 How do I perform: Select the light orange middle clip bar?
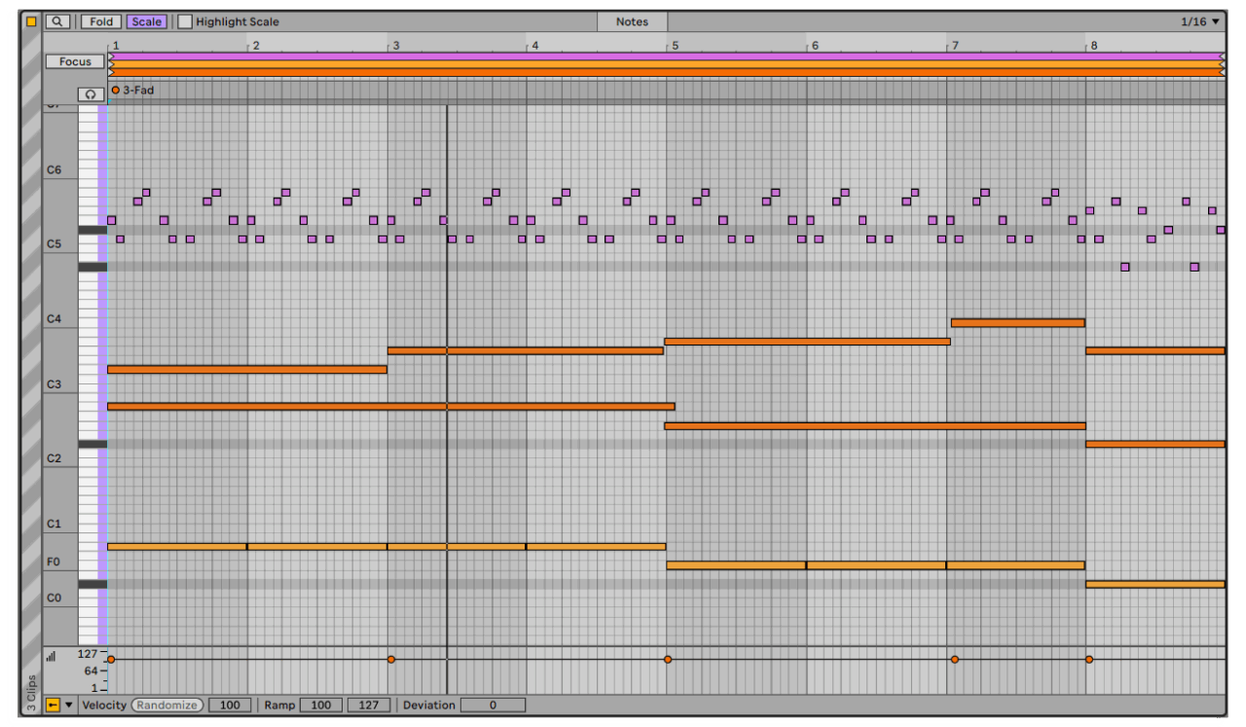[667, 64]
